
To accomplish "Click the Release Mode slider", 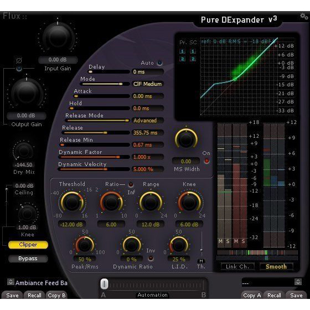I will point(97,121).
